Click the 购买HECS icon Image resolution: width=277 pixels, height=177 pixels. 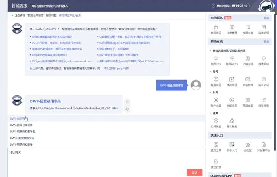232,59
